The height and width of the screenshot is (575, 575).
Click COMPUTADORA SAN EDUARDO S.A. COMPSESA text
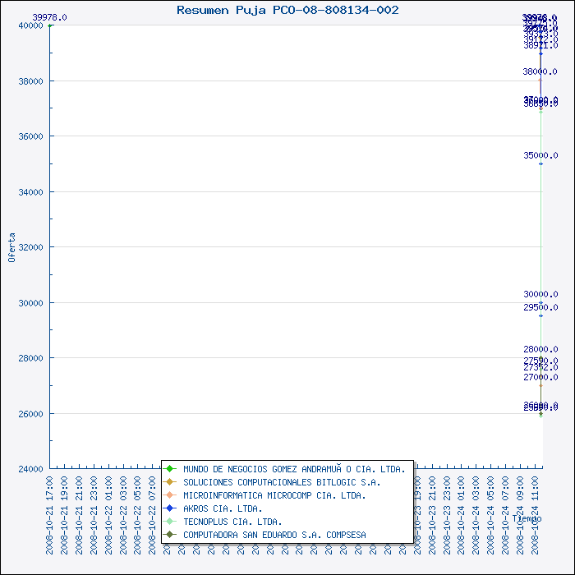coord(274,535)
